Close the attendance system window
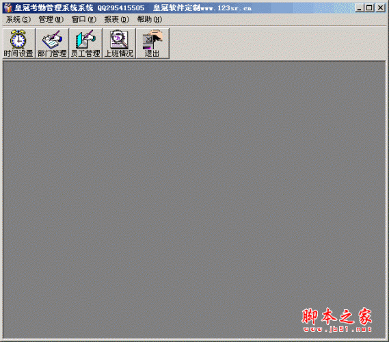The image size is (389, 342). coord(380,8)
